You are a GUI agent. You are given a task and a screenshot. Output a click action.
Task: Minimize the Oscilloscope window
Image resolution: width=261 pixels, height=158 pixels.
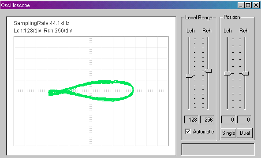click(x=241, y=5)
